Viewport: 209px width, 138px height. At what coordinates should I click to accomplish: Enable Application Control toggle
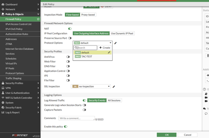tap(68, 71)
